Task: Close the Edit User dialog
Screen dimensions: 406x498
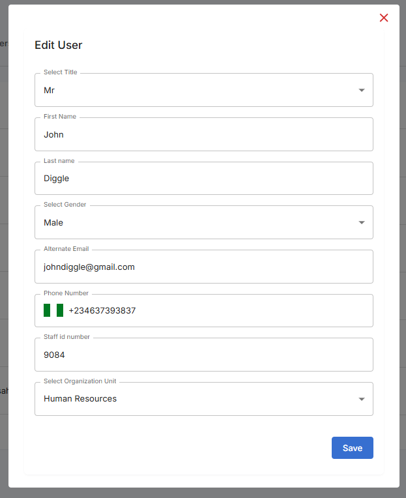Action: click(384, 18)
